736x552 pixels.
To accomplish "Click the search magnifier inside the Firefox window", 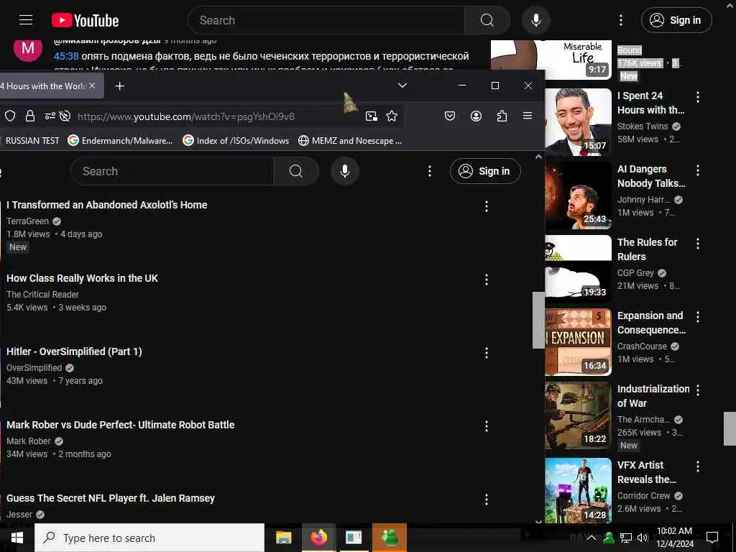I will tap(295, 171).
